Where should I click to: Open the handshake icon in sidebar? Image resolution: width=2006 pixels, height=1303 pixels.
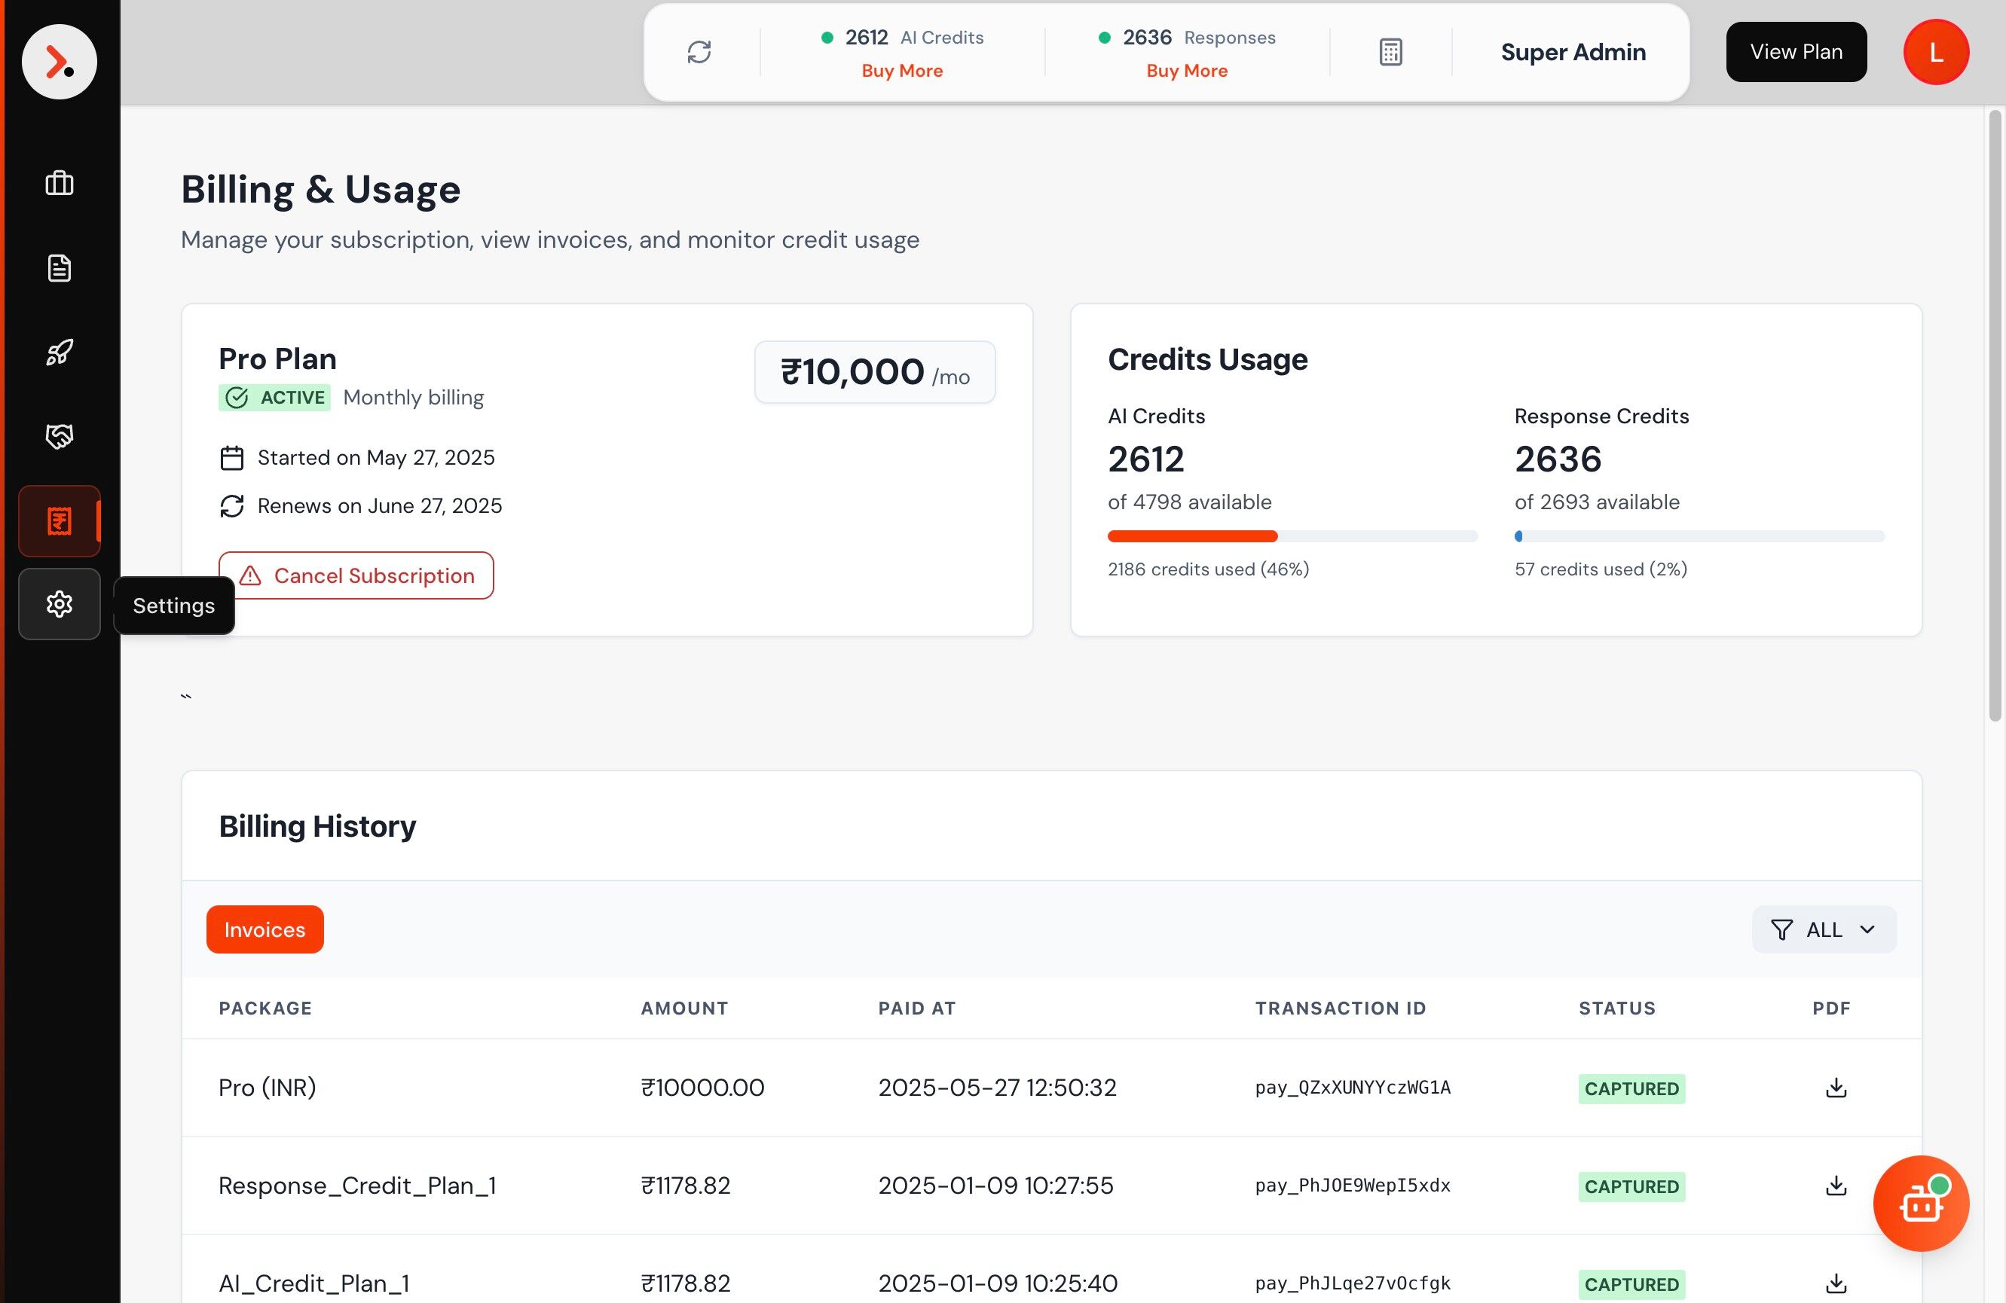tap(59, 436)
